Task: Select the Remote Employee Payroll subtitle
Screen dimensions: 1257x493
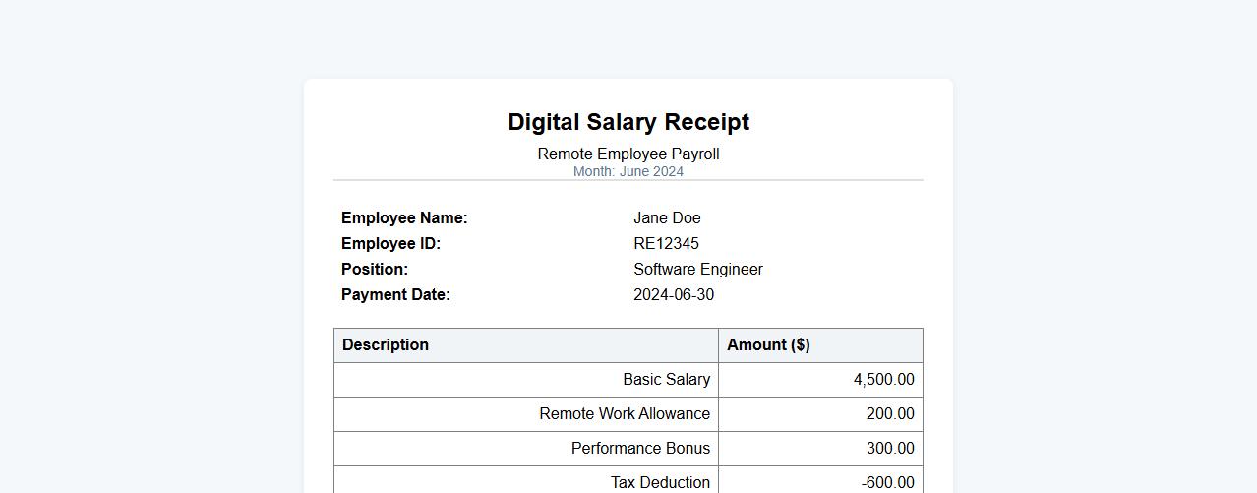Action: tap(628, 154)
